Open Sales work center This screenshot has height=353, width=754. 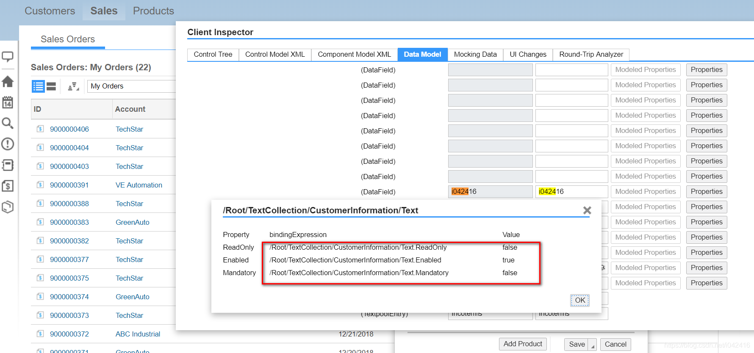pos(104,11)
